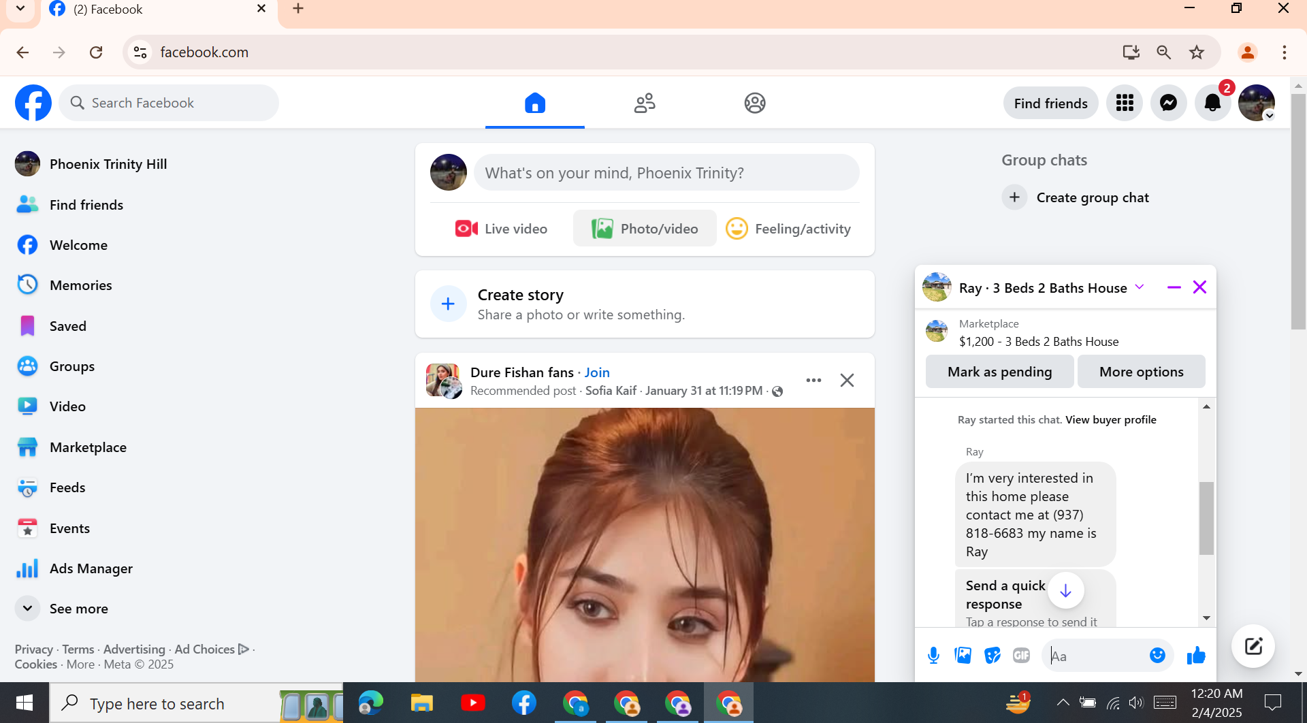Click the chat scrollbar thumb
The width and height of the screenshot is (1307, 723).
pos(1206,518)
